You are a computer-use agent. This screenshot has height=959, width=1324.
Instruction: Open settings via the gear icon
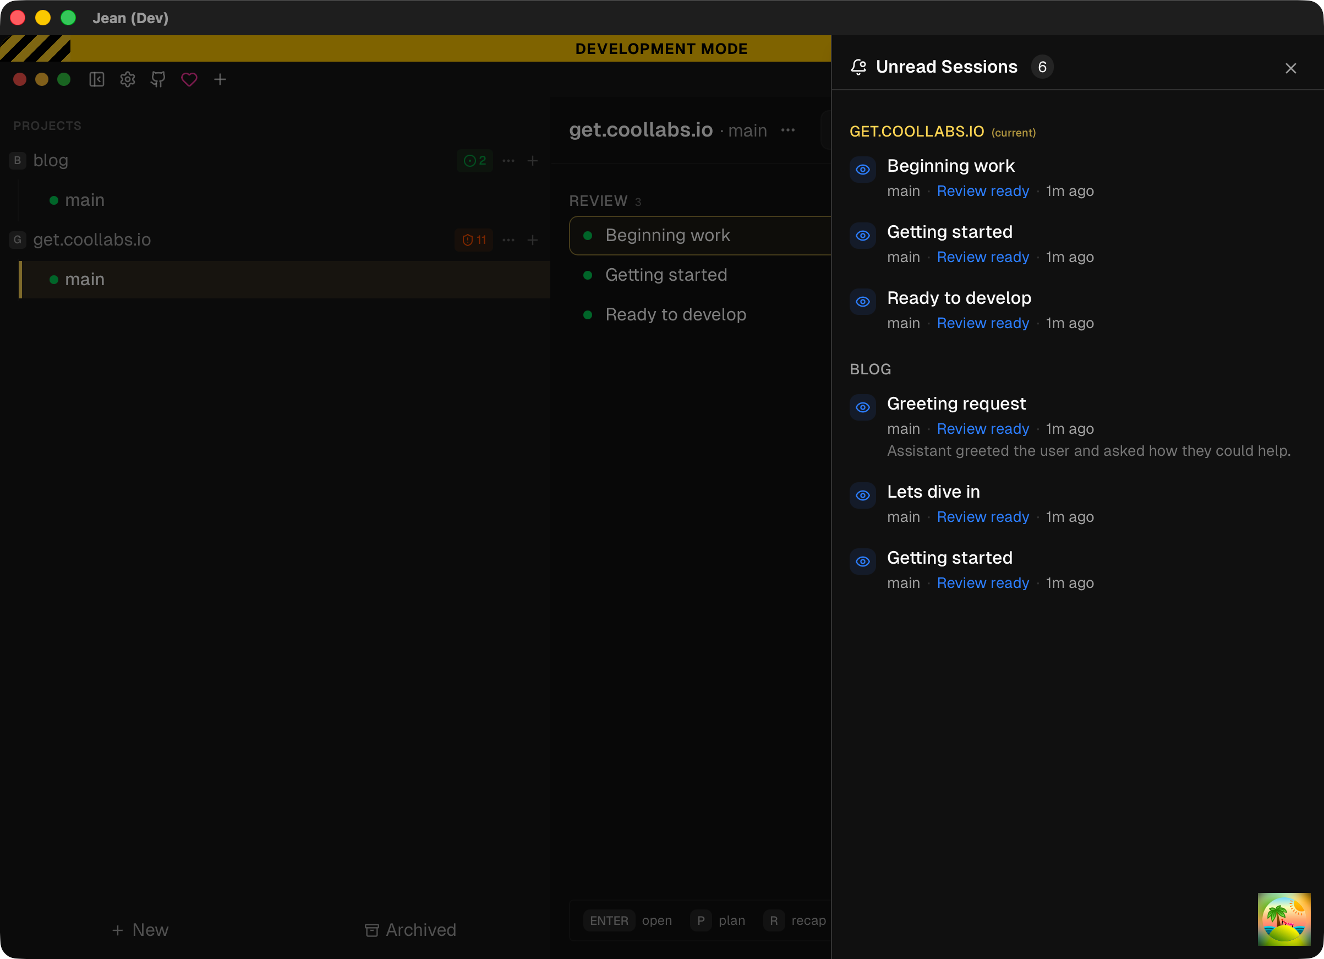point(127,79)
